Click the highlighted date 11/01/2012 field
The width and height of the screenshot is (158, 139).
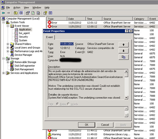[67, 44]
